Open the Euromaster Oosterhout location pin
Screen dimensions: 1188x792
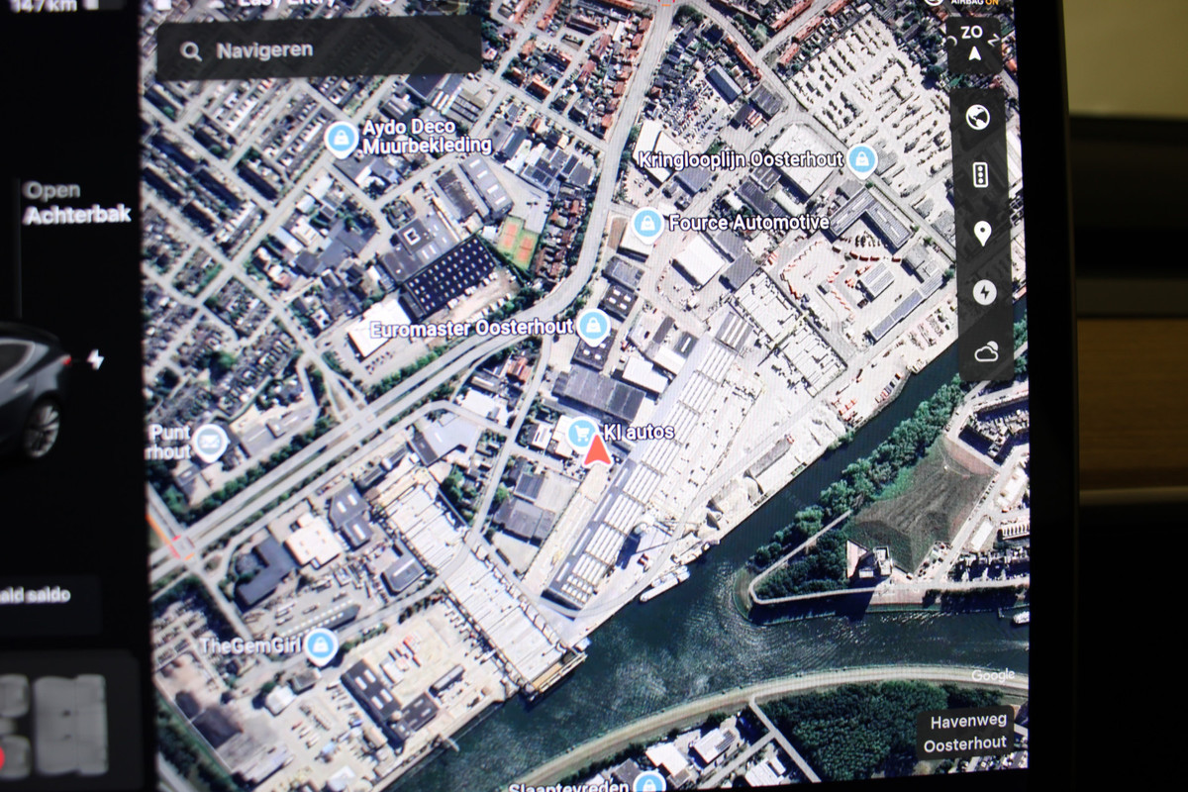(x=593, y=325)
